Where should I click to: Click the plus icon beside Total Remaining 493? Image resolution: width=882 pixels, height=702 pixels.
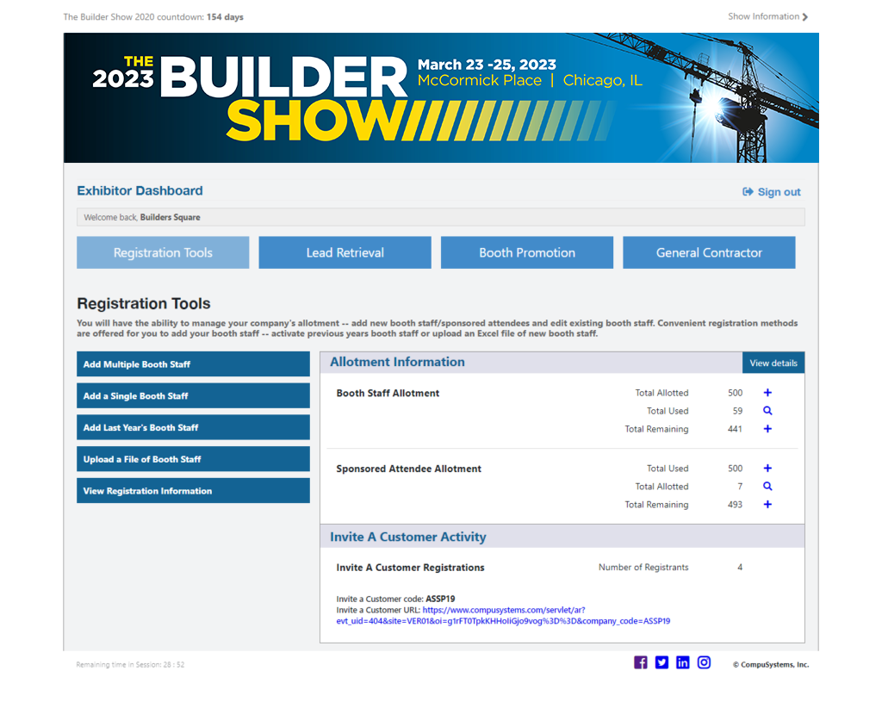767,505
